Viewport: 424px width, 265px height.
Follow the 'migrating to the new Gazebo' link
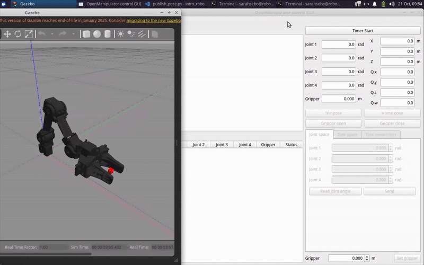(x=154, y=20)
